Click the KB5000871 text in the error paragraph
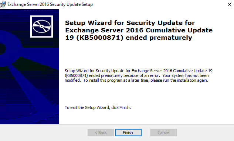This screenshot has height=141, width=234. [76, 75]
